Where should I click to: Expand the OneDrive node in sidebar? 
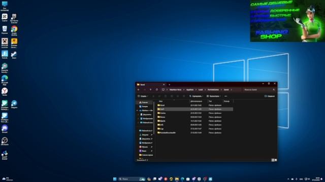(x=137, y=111)
